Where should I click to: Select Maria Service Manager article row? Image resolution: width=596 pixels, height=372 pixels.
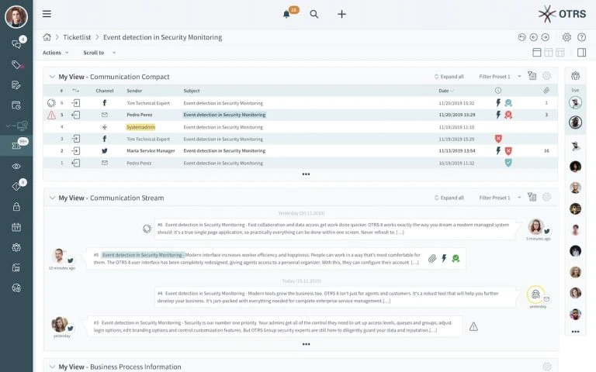click(x=300, y=150)
